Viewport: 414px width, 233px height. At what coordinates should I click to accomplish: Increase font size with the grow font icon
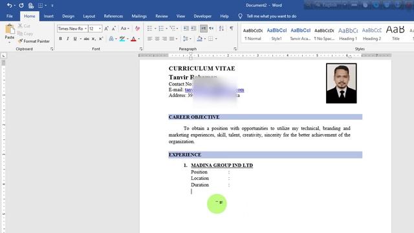[106, 28]
